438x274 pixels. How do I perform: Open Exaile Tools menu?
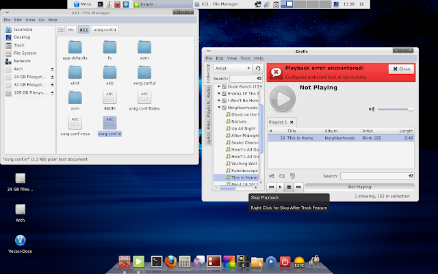pos(246,58)
